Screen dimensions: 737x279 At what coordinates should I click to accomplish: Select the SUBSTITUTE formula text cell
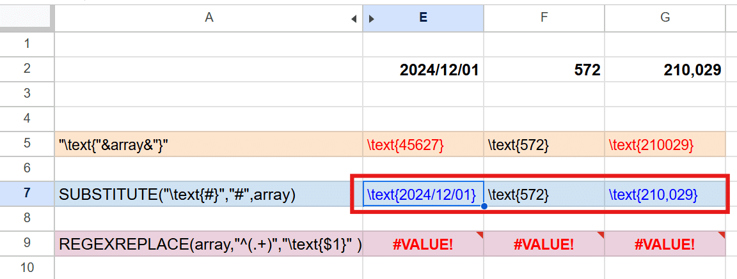coord(209,193)
